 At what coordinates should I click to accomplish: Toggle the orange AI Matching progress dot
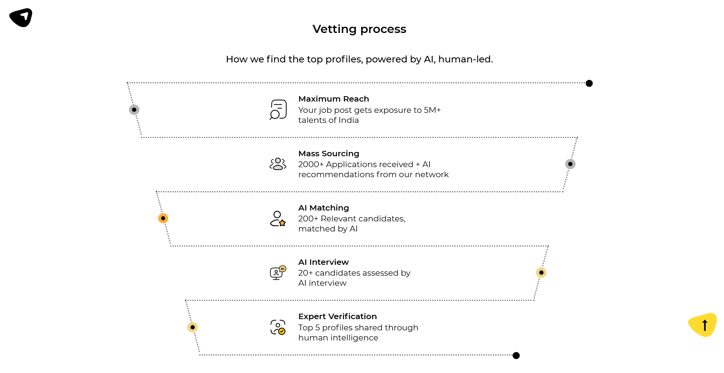(163, 218)
